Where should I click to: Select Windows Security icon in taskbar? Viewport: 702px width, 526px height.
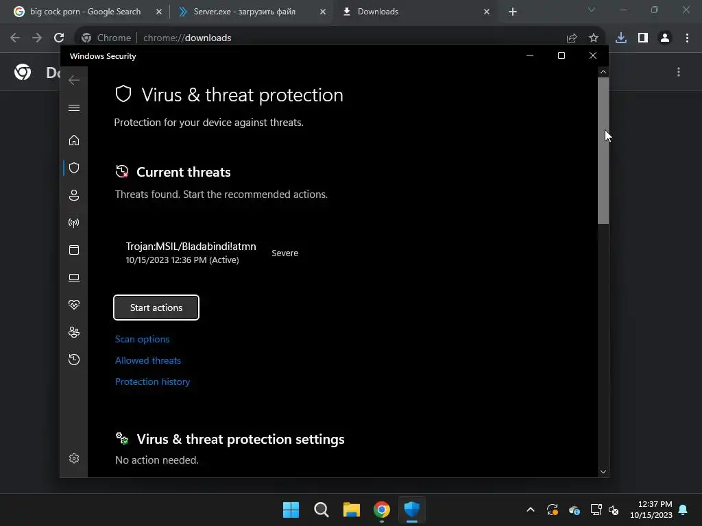(x=412, y=510)
